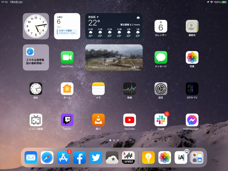Launch the メッセージ messages app
This screenshot has height=171, width=228.
[x=161, y=58]
